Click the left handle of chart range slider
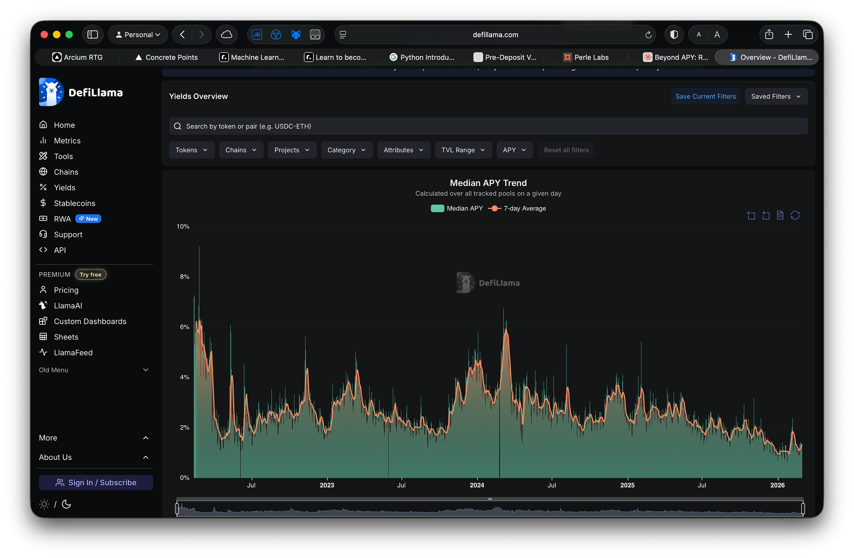This screenshot has width=854, height=558. [x=177, y=508]
